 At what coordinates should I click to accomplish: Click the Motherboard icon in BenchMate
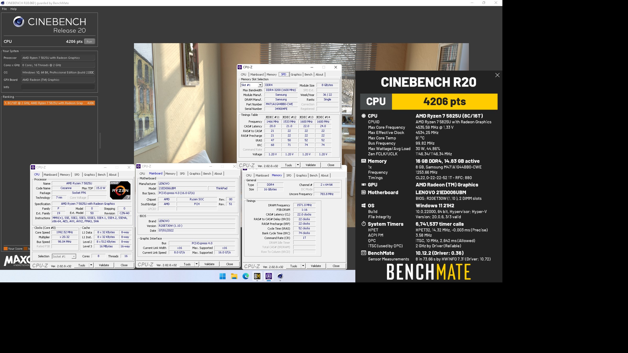click(x=363, y=192)
